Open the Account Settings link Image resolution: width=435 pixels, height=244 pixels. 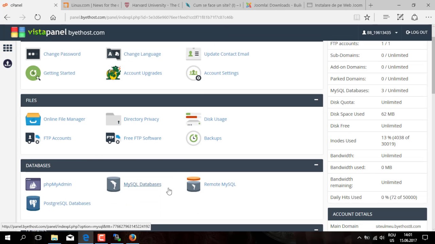click(x=221, y=73)
